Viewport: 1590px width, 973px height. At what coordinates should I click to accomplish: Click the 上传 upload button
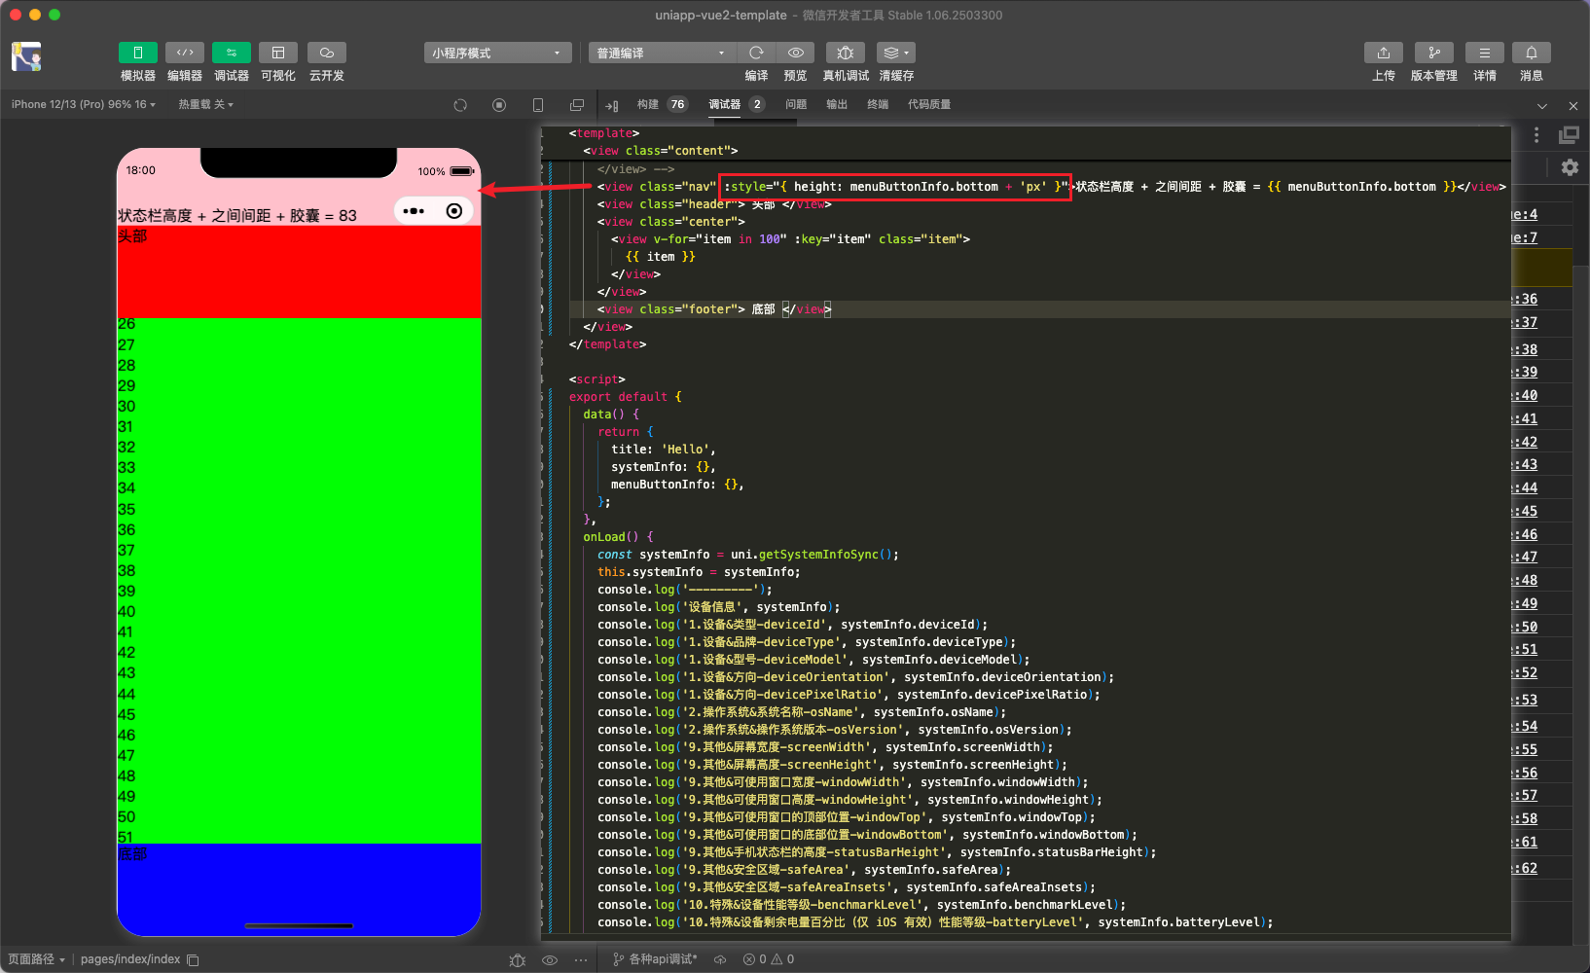tap(1384, 53)
